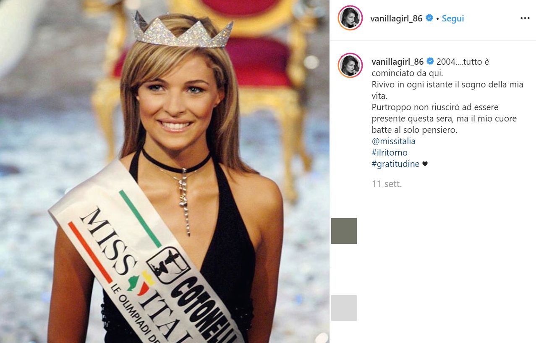
Task: Click the header profile avatar of vanillagirl_86
Action: click(350, 18)
